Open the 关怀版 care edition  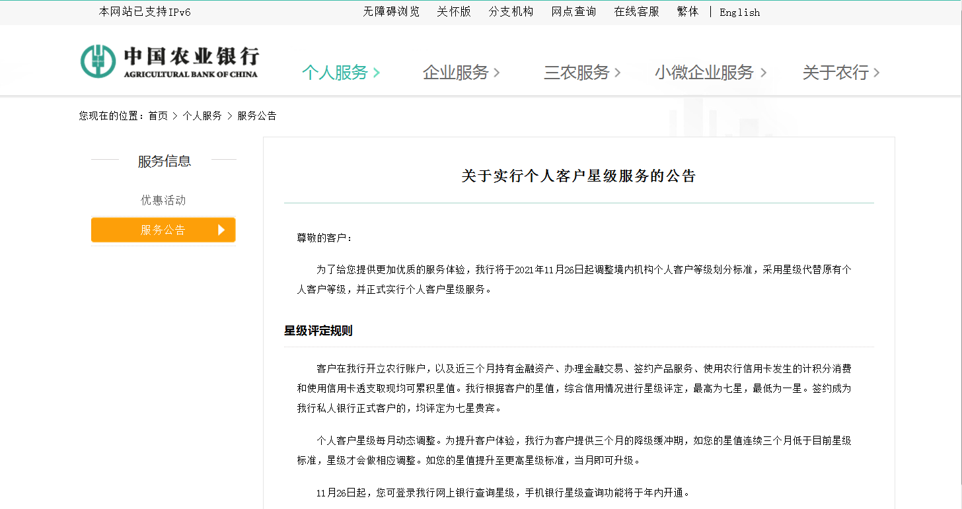coord(454,11)
